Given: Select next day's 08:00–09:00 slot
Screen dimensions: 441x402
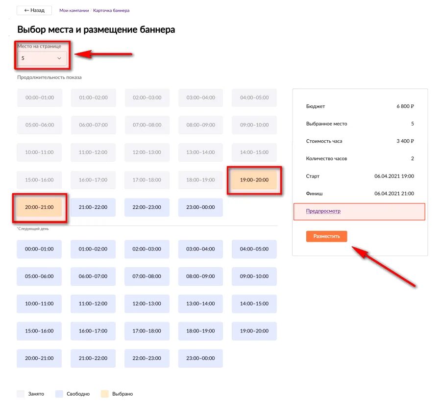Looking at the screenshot, I should tap(200, 276).
